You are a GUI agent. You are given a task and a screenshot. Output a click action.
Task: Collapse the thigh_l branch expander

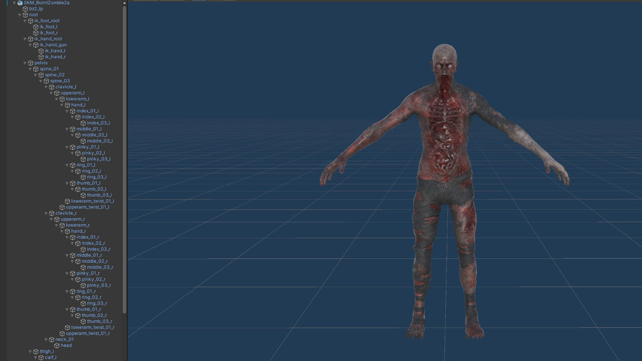pyautogui.click(x=29, y=351)
